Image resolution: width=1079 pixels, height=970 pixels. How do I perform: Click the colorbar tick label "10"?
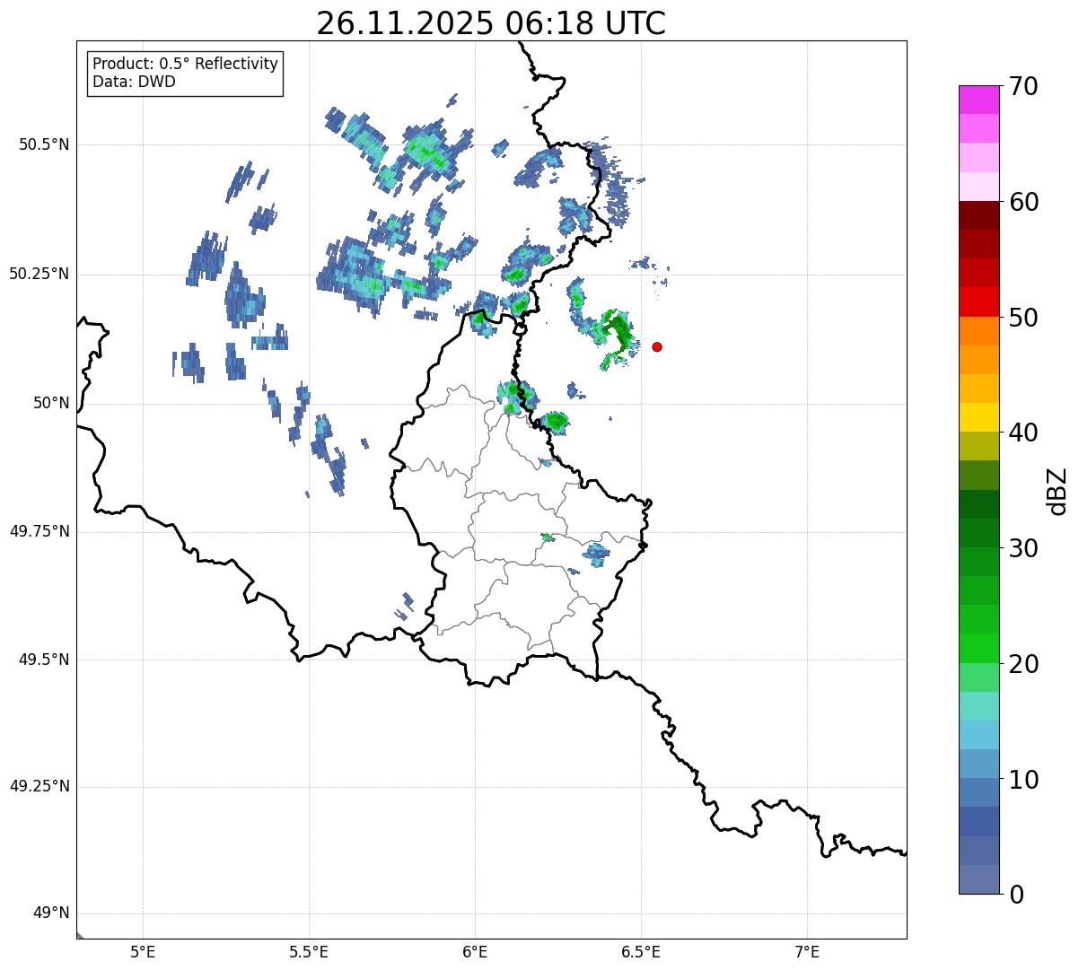1023,780
